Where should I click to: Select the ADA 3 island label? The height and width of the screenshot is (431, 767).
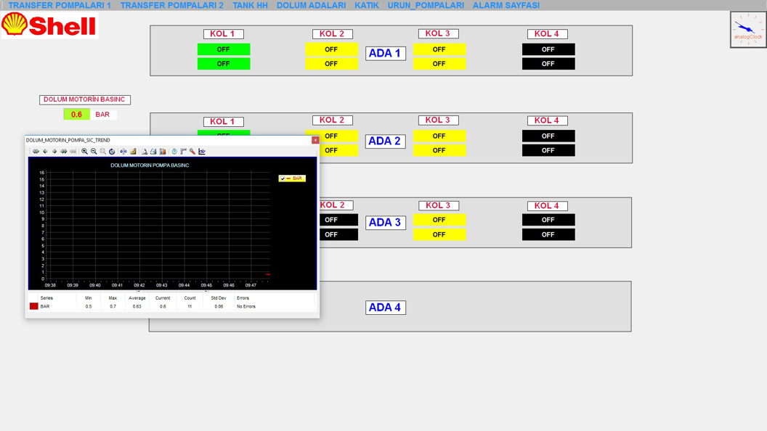pos(386,222)
